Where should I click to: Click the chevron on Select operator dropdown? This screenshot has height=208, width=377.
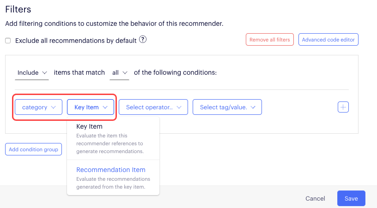click(179, 107)
